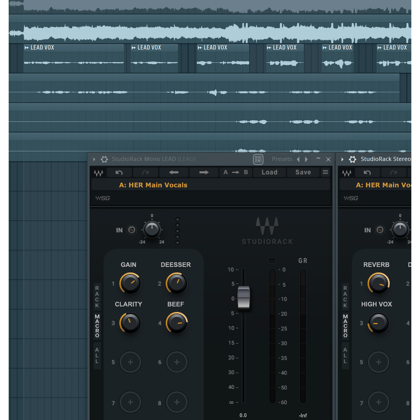Image resolution: width=420 pixels, height=420 pixels.
Task: Open preset browser grid icon in Mono LEAD
Action: pyautogui.click(x=258, y=159)
